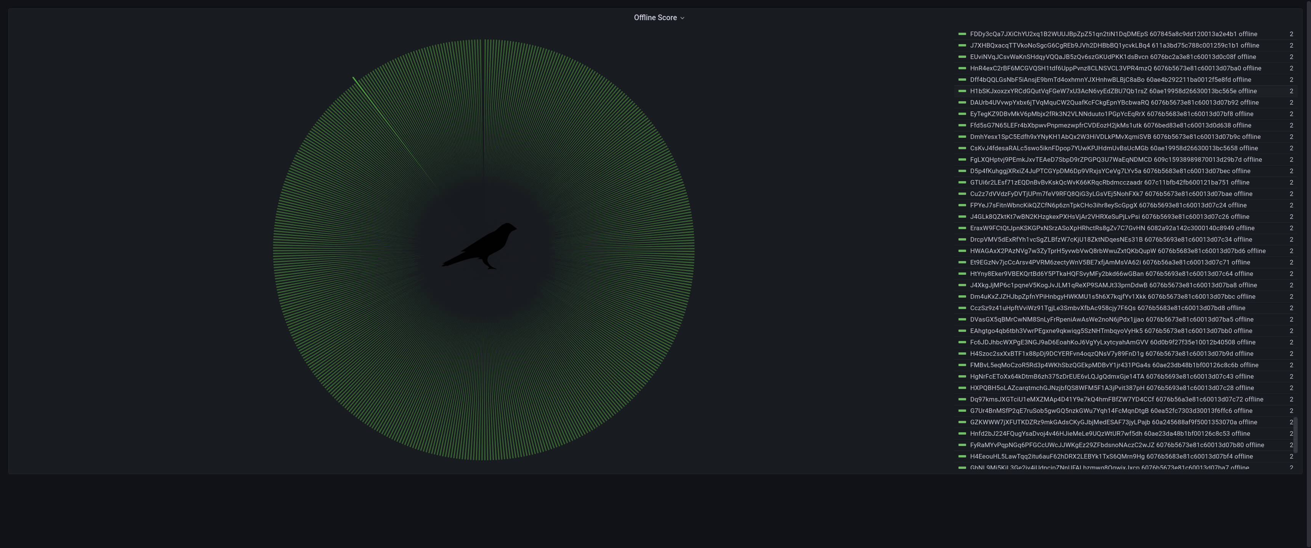Select the Dm4uKxZJZHJbpZpfn legend entry
The width and height of the screenshot is (1311, 548).
coord(1112,297)
